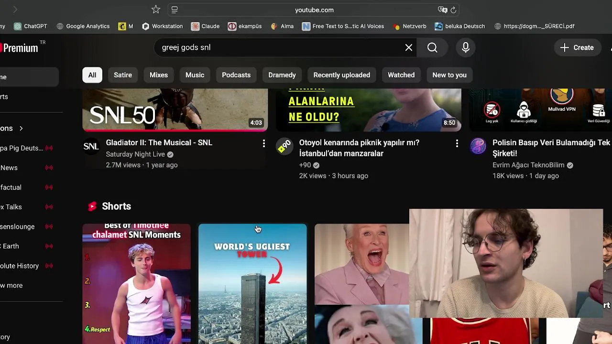Open the Google Analytics bookmark
Viewport: 612px width, 344px height.
click(x=83, y=26)
